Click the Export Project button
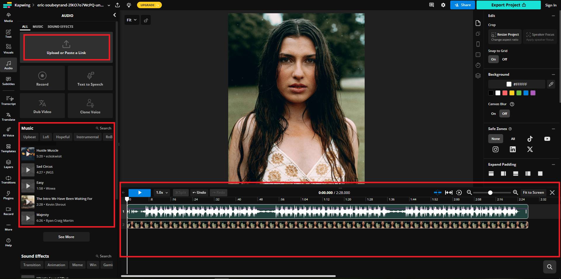561x279 pixels. (508, 5)
